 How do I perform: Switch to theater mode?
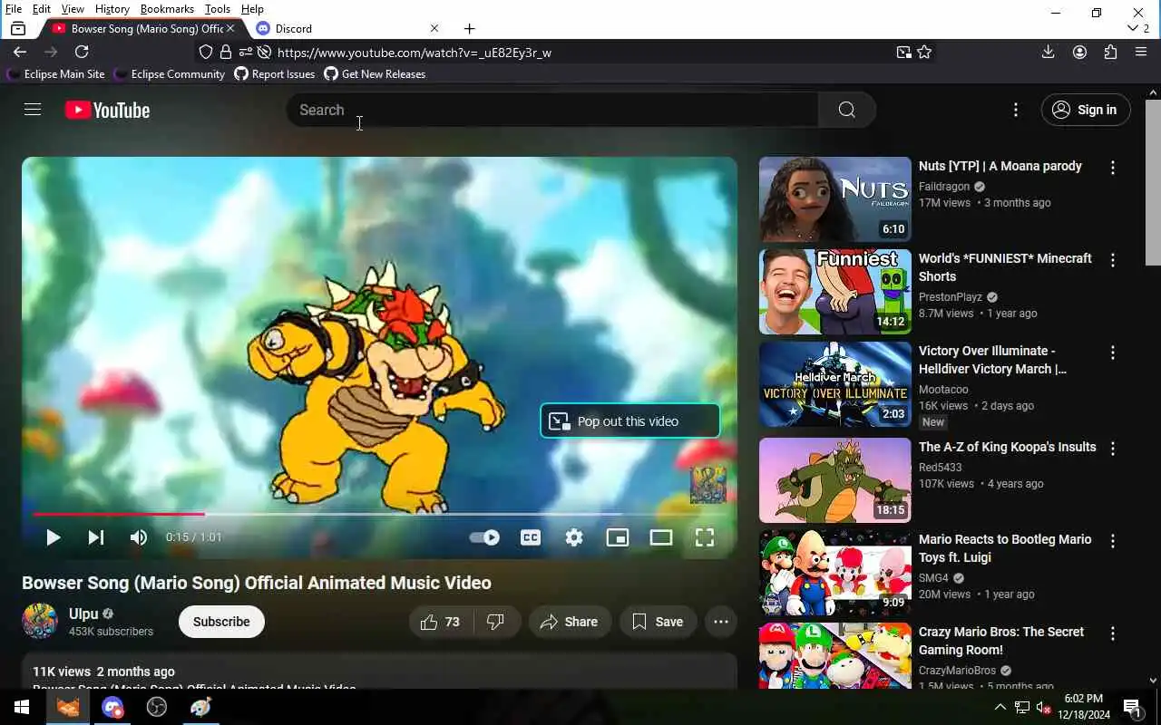[661, 537]
